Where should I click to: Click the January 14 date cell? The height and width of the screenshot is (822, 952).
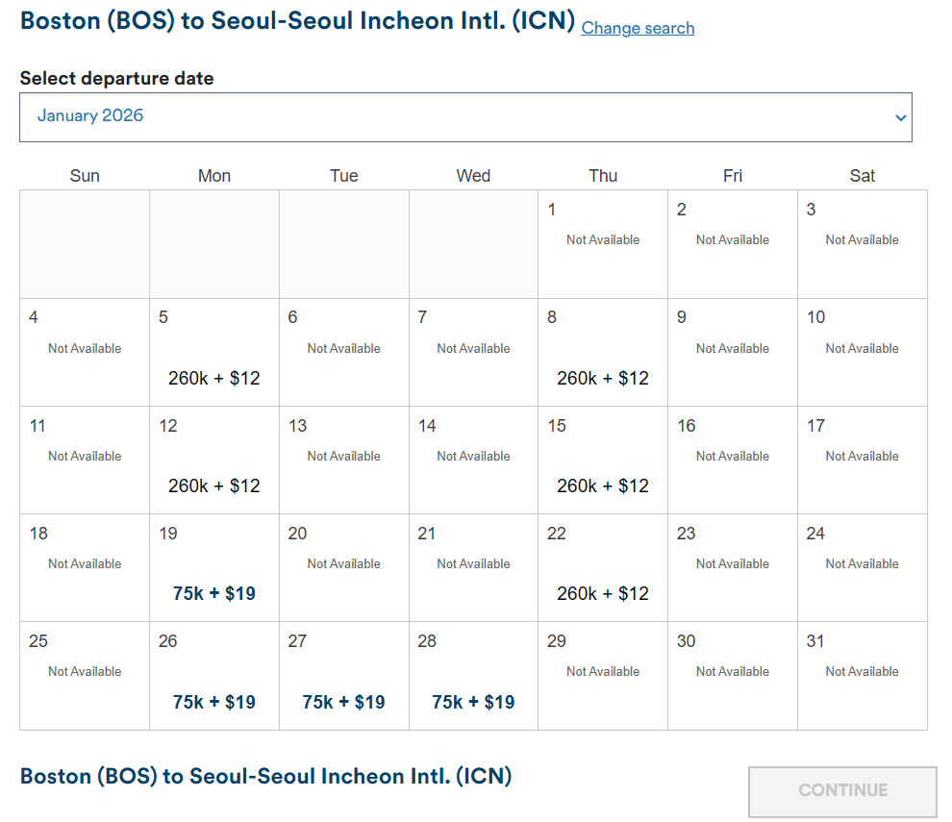coord(473,460)
